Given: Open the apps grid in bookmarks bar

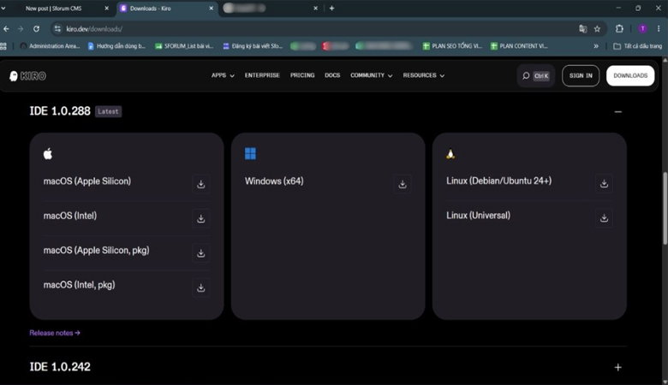Looking at the screenshot, I should point(3,46).
